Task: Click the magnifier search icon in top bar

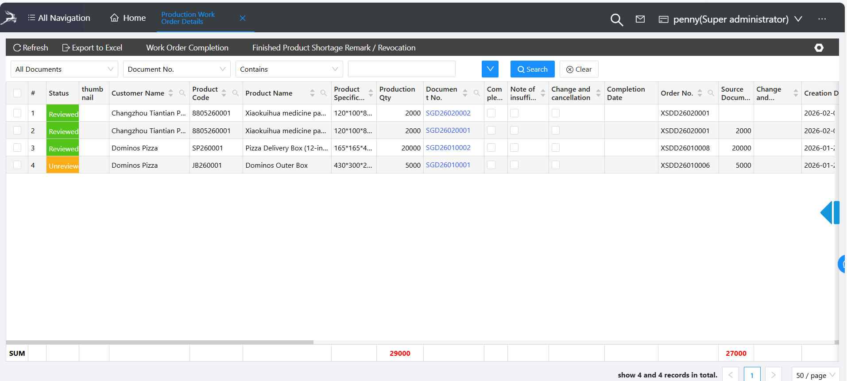Action: coord(616,19)
